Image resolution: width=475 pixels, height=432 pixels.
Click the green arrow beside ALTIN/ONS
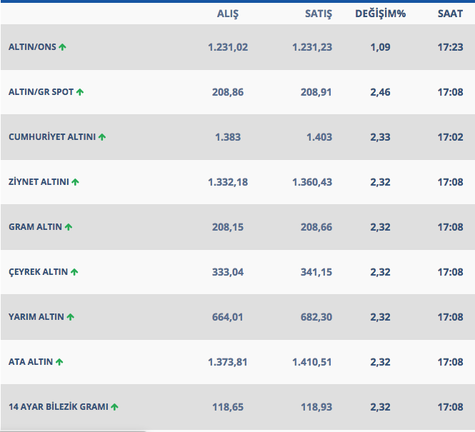pyautogui.click(x=63, y=47)
